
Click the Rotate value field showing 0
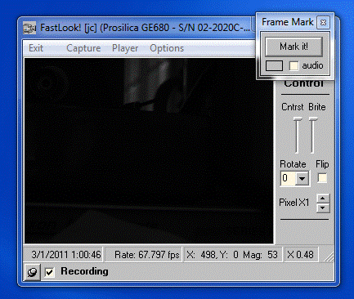[288, 179]
